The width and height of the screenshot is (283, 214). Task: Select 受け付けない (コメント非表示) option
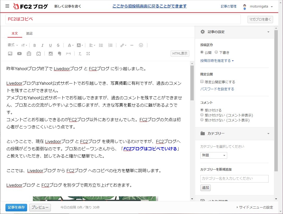coord(202,115)
